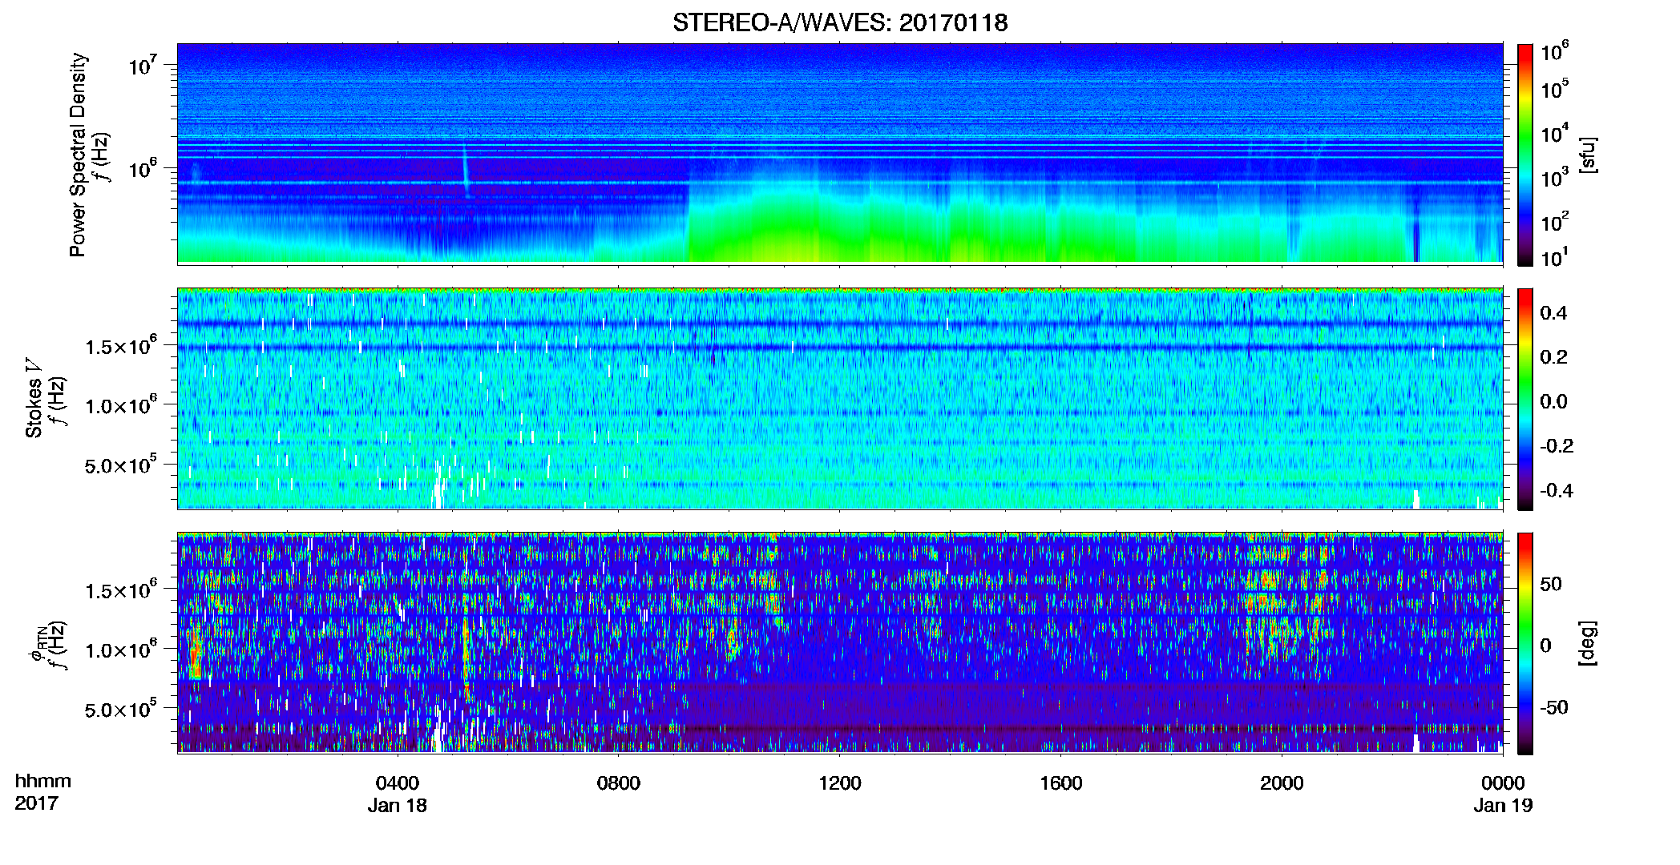Click 1.5×10^6 tick of the φ RTN panel

click(121, 590)
